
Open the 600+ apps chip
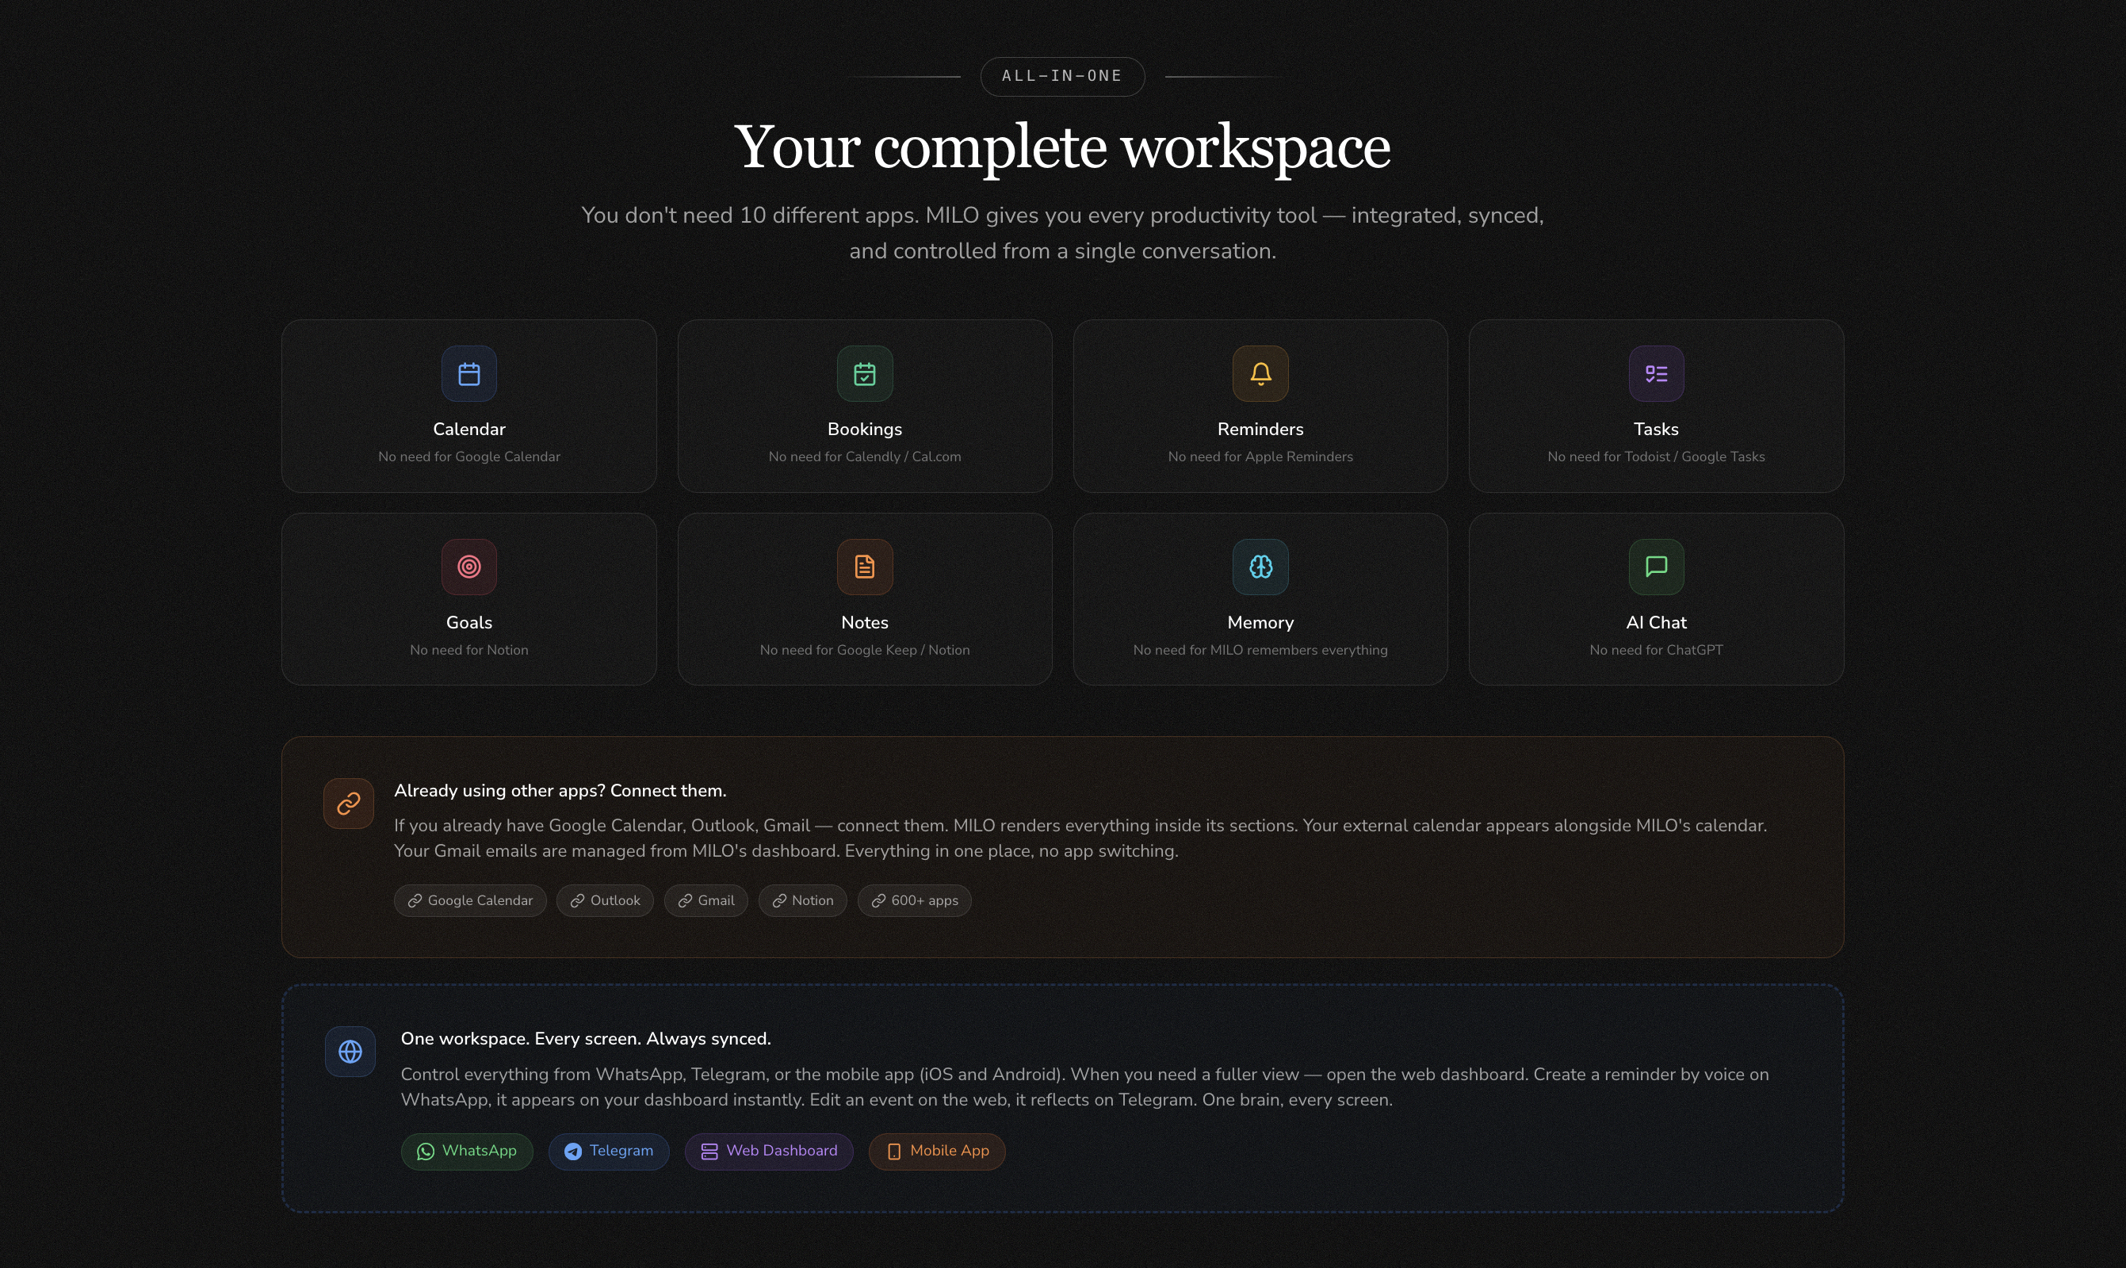click(x=913, y=900)
